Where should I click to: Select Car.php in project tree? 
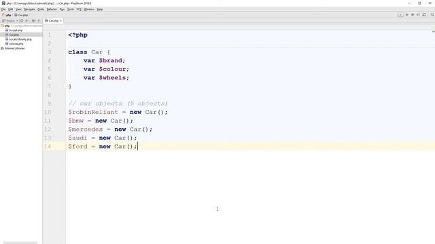(x=14, y=35)
